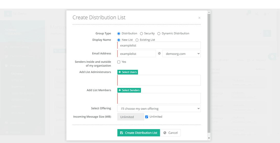Image resolution: width=280 pixels, height=143 pixels.
Task: Open Office 365 in the background sidebar
Action: point(18,80)
